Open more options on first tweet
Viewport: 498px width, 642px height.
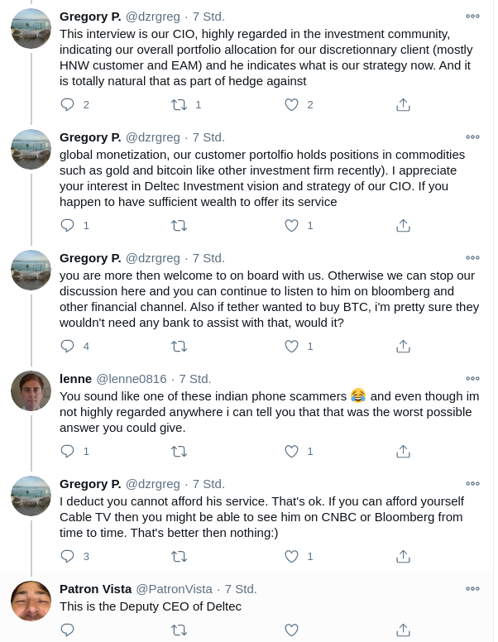[472, 16]
